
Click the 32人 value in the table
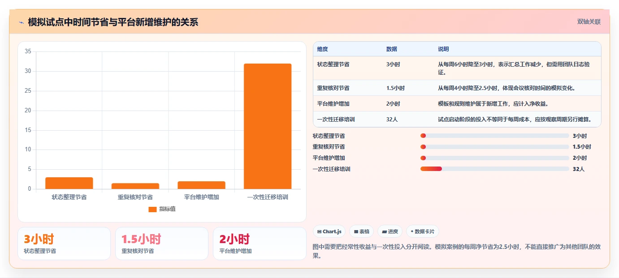[x=392, y=119]
